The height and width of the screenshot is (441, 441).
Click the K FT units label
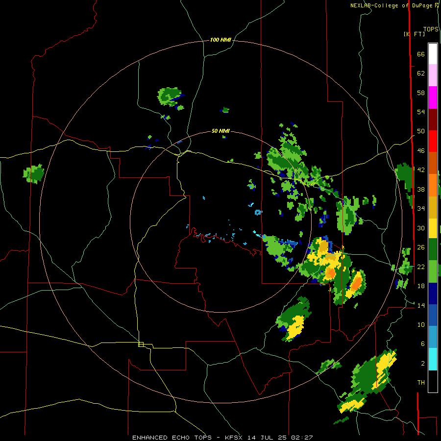click(x=415, y=34)
